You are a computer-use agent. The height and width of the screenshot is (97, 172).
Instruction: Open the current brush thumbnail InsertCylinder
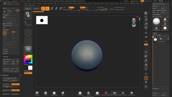pos(28,16)
